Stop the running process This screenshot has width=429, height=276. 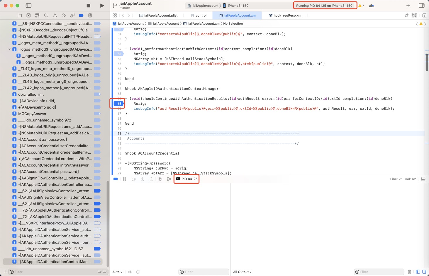pyautogui.click(x=89, y=6)
